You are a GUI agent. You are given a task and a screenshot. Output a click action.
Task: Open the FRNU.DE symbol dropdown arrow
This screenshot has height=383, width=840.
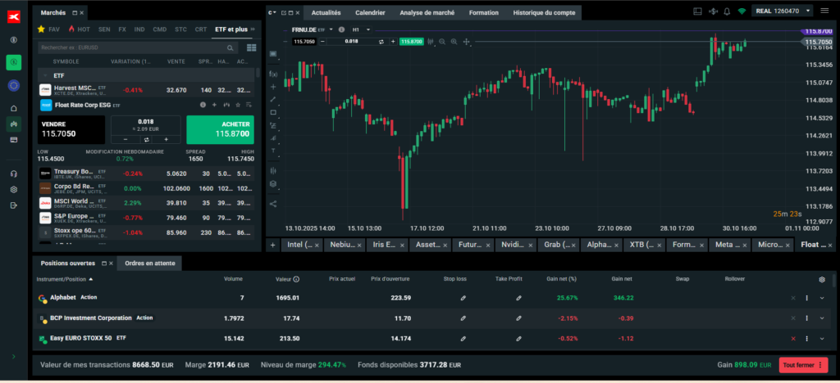331,29
